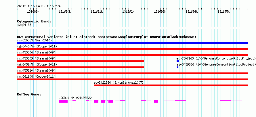Select the Cytogenetic Bands track title
This screenshot has height=117, width=256.
tap(34, 21)
